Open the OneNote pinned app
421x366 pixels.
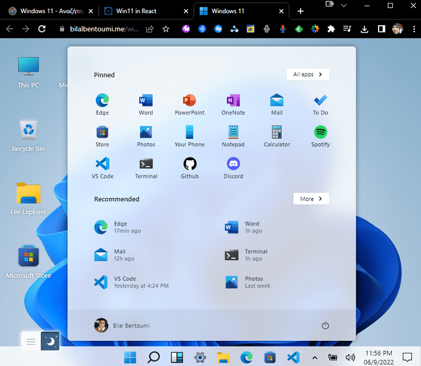(x=233, y=104)
